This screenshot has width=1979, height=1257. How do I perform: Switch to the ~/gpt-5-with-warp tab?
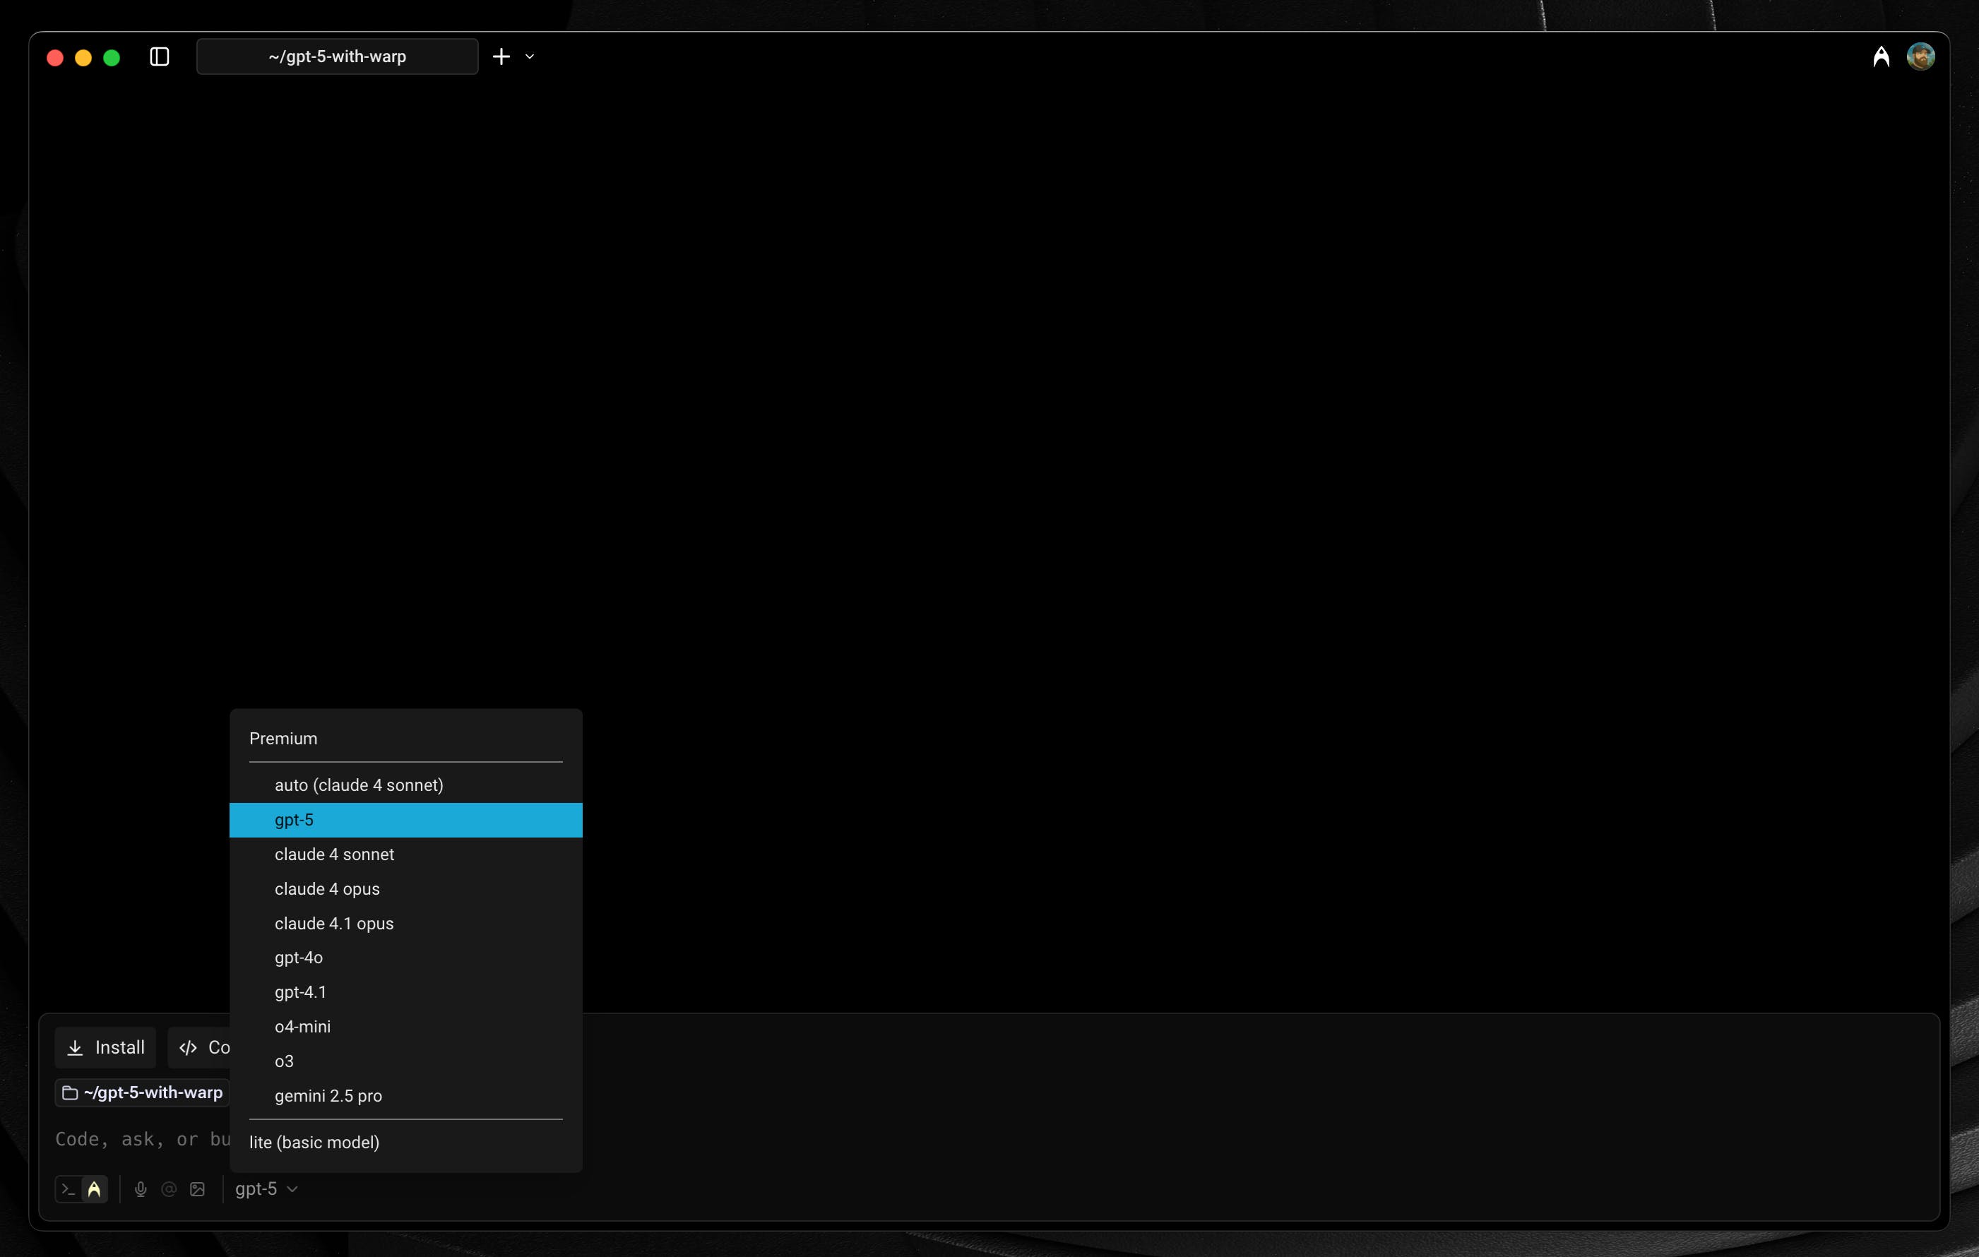(337, 56)
